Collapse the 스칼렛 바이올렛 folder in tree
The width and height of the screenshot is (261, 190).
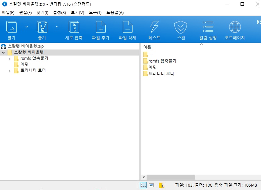[x=3, y=53]
